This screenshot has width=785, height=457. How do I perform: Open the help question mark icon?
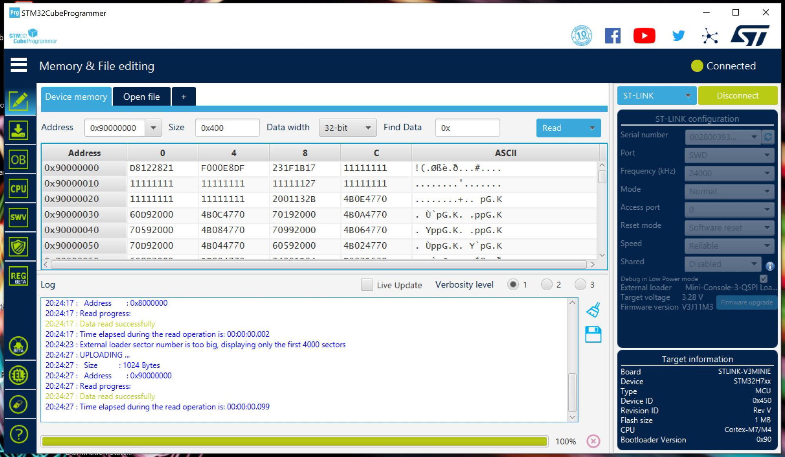coord(18,434)
